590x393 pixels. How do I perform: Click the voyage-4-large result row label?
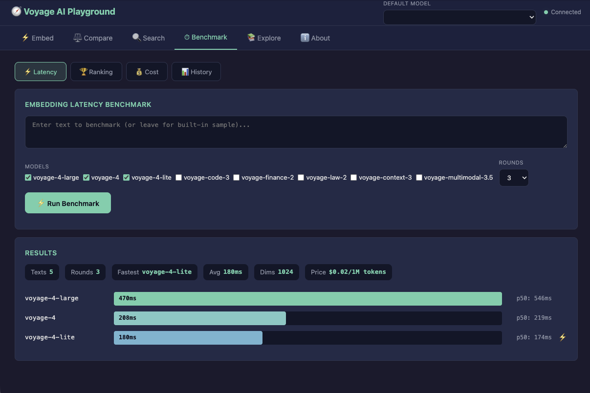[52, 298]
